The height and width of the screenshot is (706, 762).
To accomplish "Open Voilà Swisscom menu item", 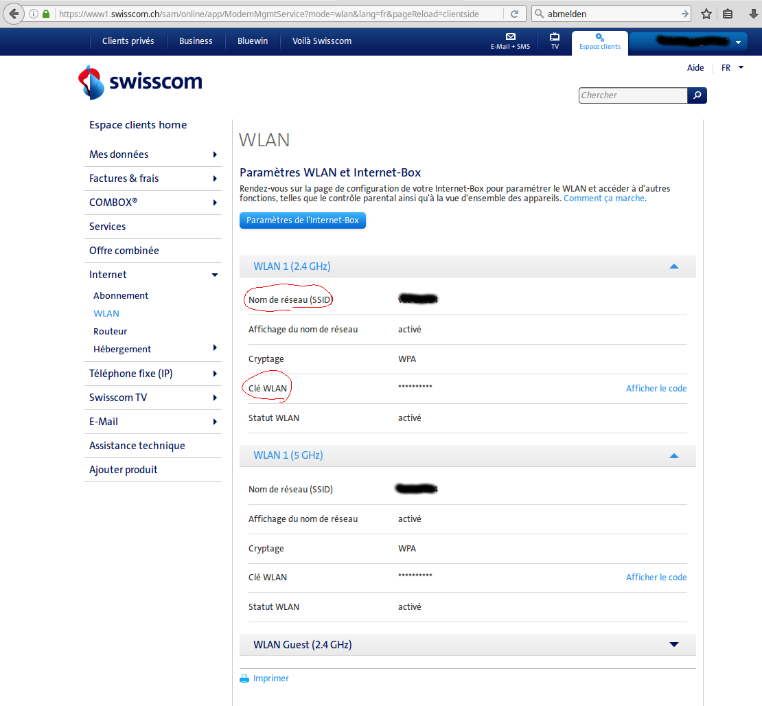I will 322,41.
